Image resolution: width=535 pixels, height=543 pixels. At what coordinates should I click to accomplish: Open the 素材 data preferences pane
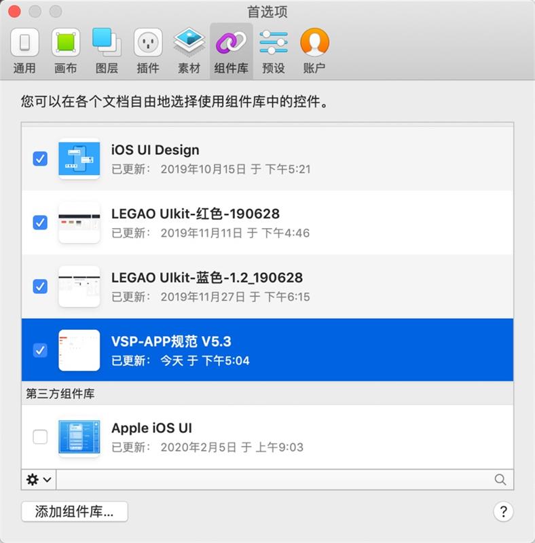click(x=189, y=52)
